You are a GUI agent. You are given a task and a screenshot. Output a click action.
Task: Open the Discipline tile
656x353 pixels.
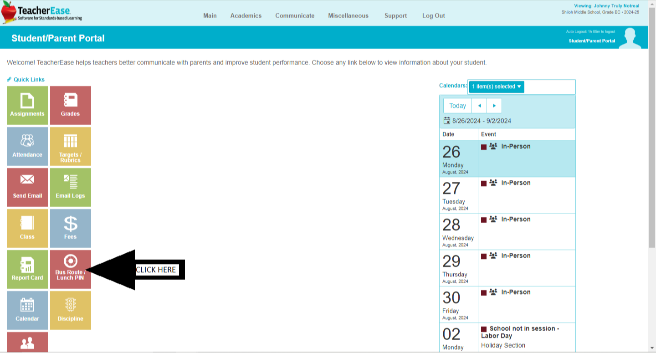coord(71,310)
